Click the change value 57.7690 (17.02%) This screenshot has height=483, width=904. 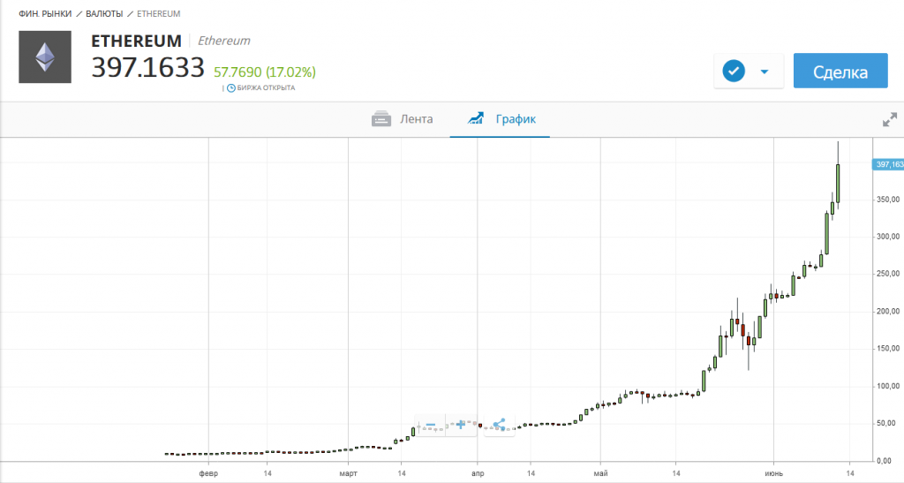(265, 72)
